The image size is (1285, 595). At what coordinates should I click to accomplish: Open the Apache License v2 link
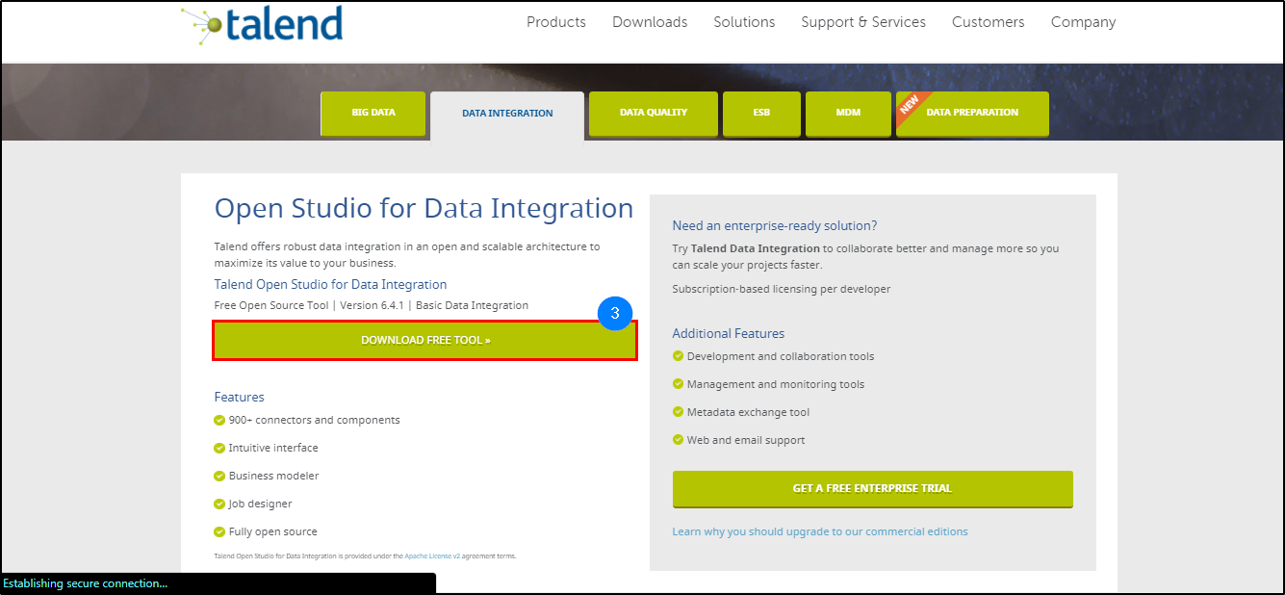tap(432, 556)
